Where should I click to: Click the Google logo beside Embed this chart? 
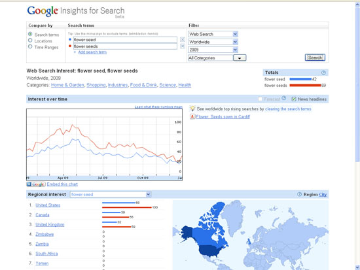[x=36, y=184]
